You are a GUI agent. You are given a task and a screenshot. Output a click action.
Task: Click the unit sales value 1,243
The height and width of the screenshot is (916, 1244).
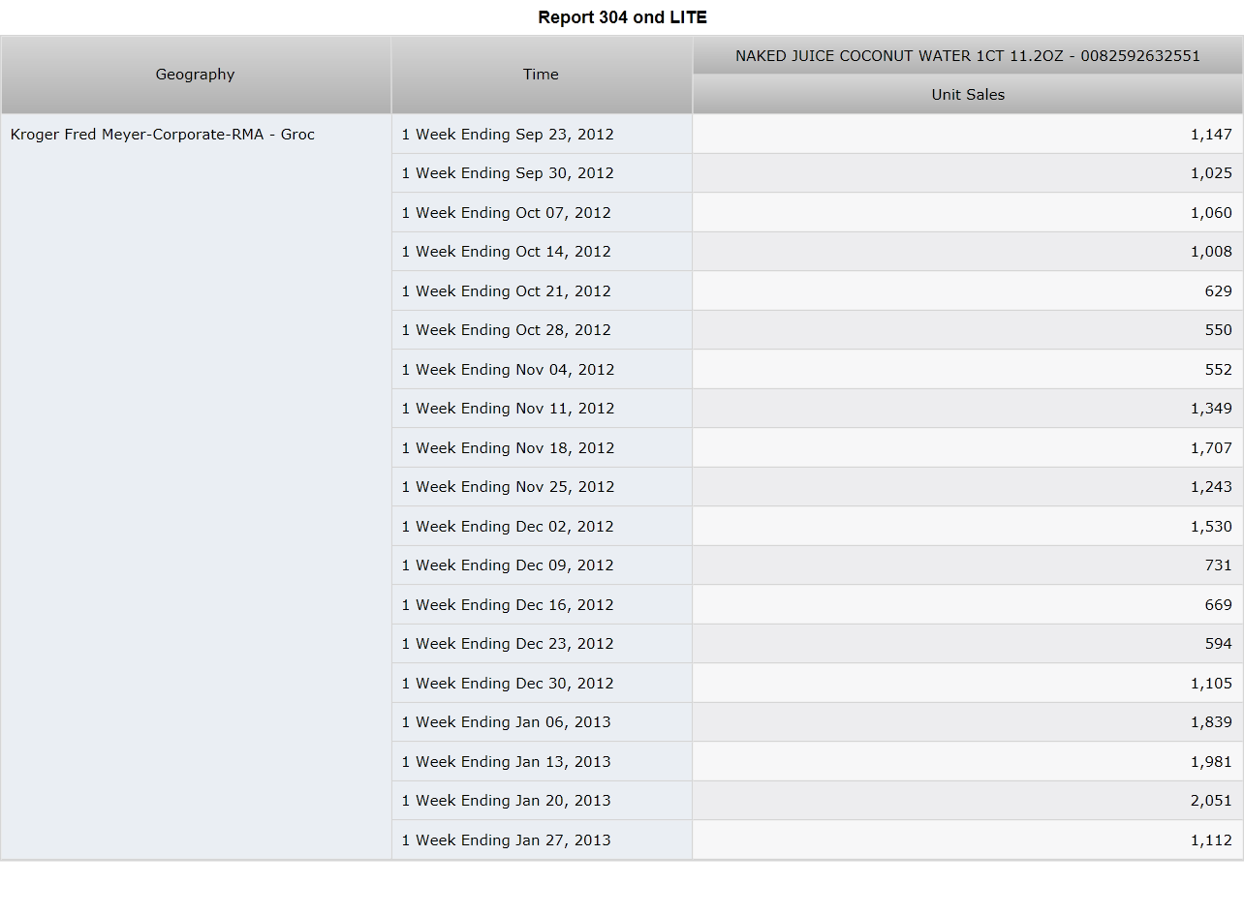tap(1211, 487)
